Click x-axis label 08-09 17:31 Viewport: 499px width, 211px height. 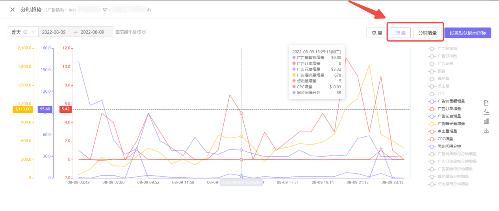[288, 182]
